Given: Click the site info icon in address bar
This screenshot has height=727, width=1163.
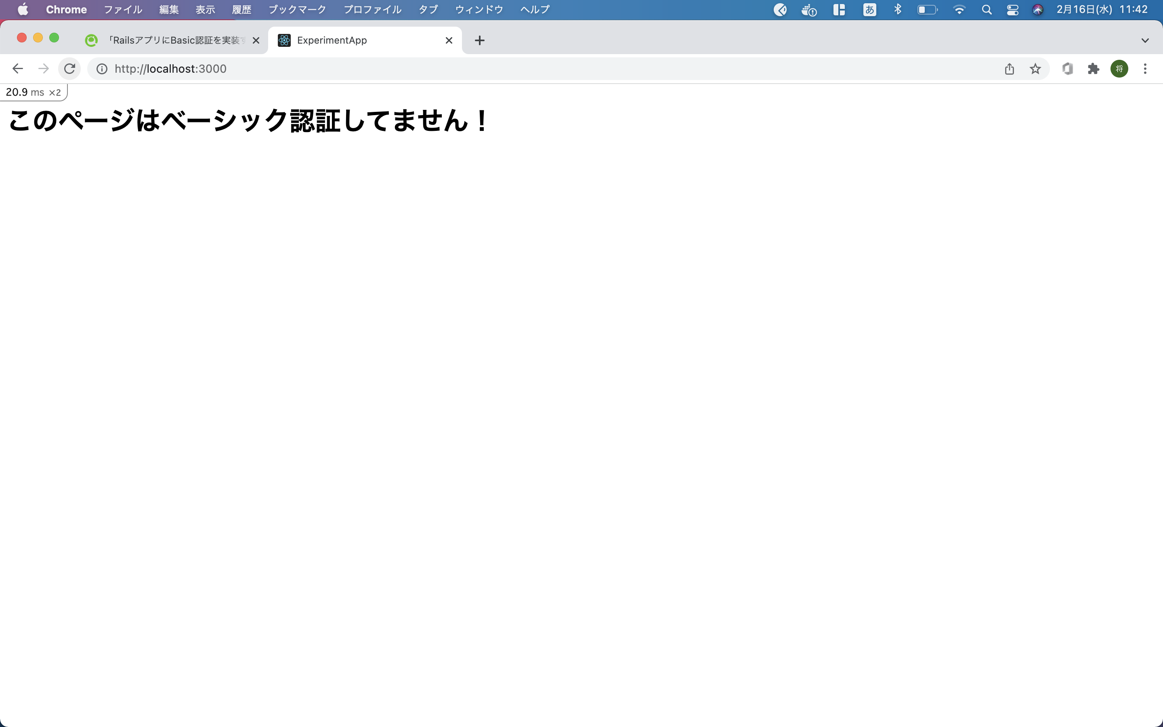Looking at the screenshot, I should [x=101, y=68].
